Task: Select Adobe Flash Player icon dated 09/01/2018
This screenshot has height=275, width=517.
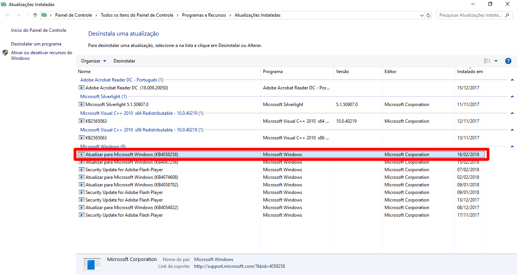Action: (x=81, y=192)
